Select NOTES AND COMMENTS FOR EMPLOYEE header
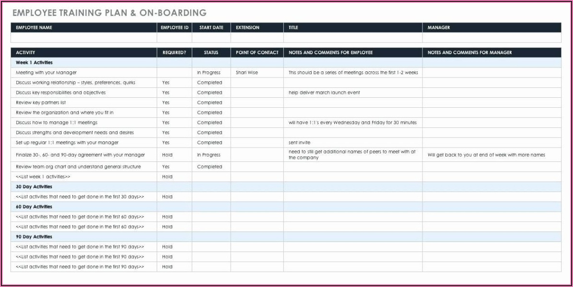 [353, 53]
